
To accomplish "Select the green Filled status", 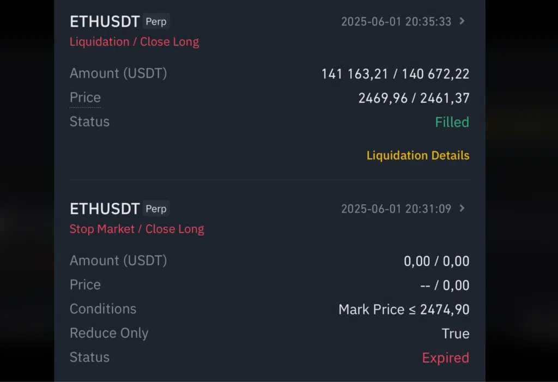I will [x=452, y=122].
